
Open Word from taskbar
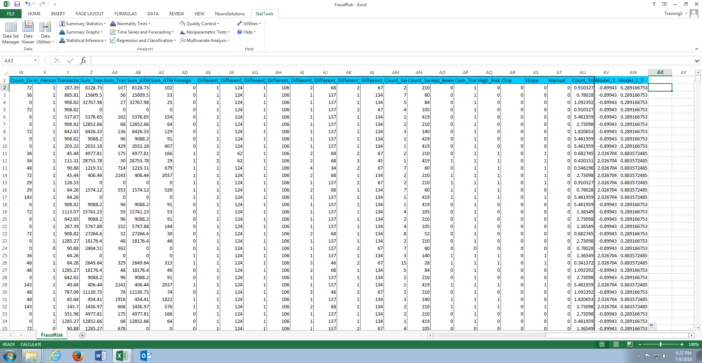click(x=100, y=356)
